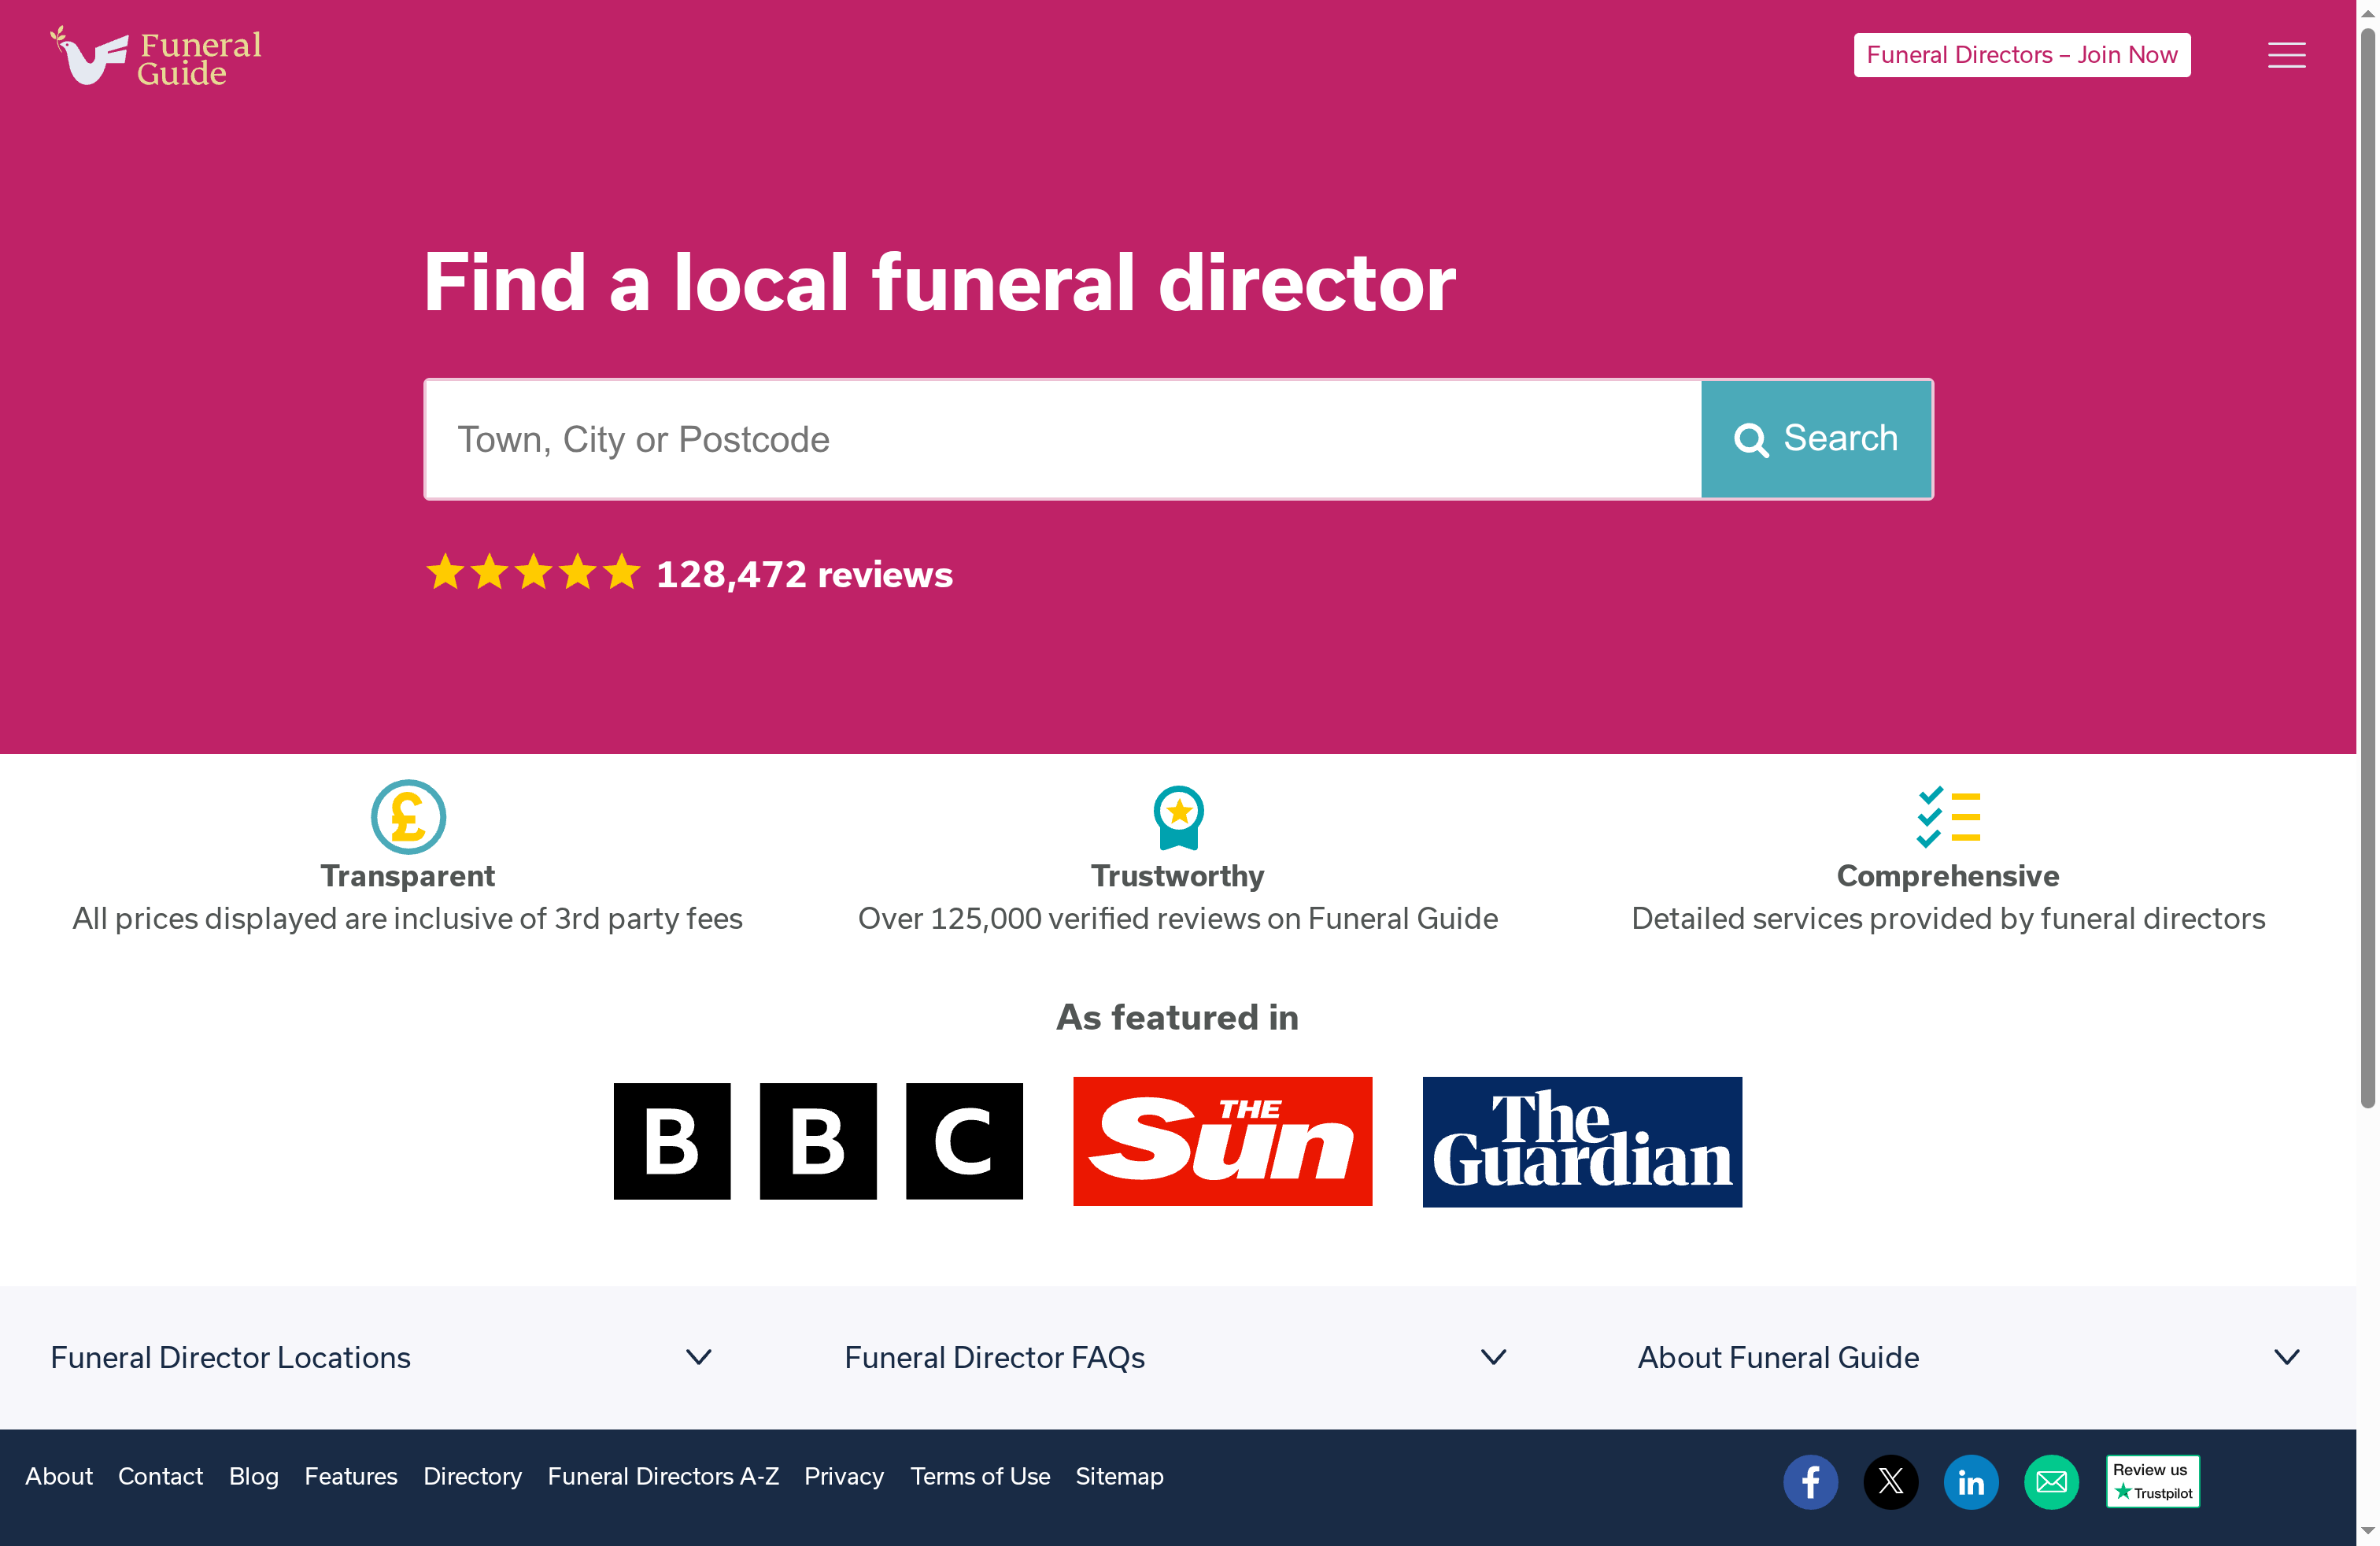This screenshot has height=1546, width=2380.
Task: Click The Guardian logo
Action: pos(1581,1141)
